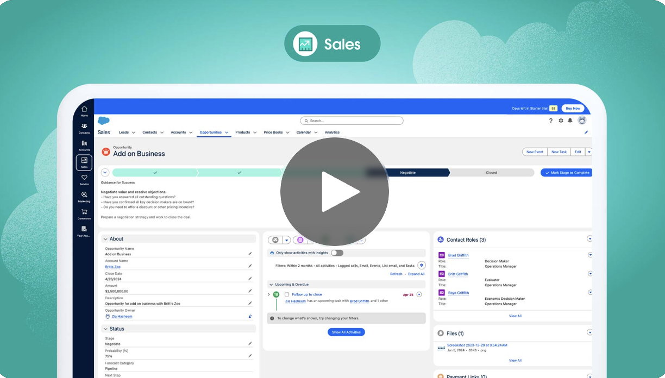The height and width of the screenshot is (378, 665).
Task: Open Leads tab dropdown arrow
Action: 134,133
